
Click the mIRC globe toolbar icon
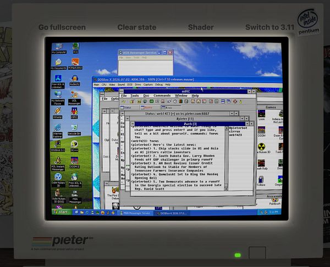coord(145,102)
